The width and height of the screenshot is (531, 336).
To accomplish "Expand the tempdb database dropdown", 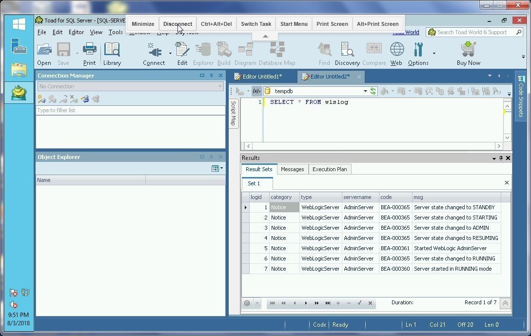I will tap(365, 91).
